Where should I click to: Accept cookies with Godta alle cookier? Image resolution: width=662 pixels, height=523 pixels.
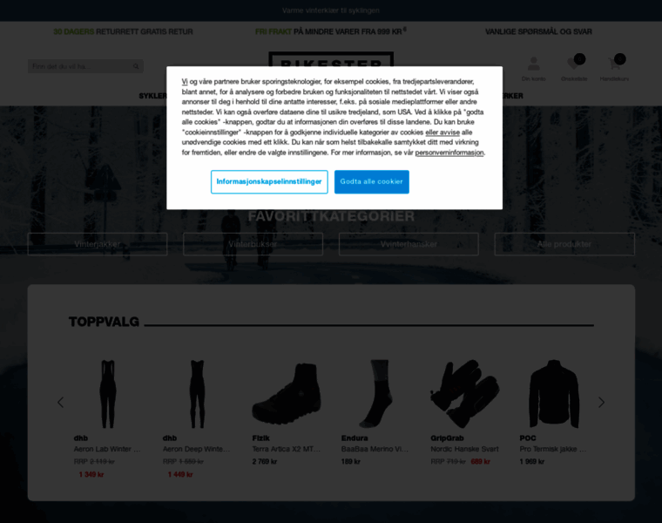pyautogui.click(x=372, y=181)
